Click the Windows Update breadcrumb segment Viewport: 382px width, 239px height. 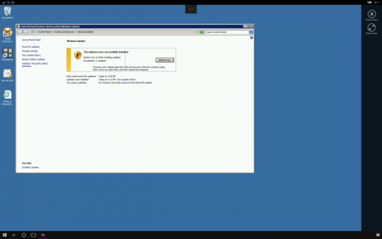[85, 32]
